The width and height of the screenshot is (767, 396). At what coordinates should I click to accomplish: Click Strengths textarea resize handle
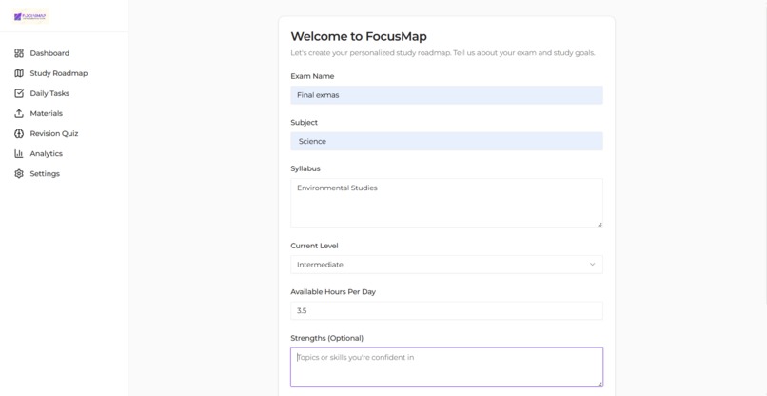[600, 384]
